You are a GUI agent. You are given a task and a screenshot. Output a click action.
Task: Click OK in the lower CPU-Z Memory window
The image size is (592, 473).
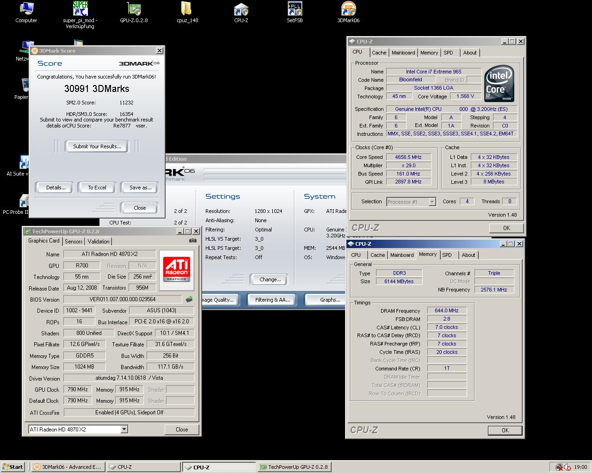505,431
